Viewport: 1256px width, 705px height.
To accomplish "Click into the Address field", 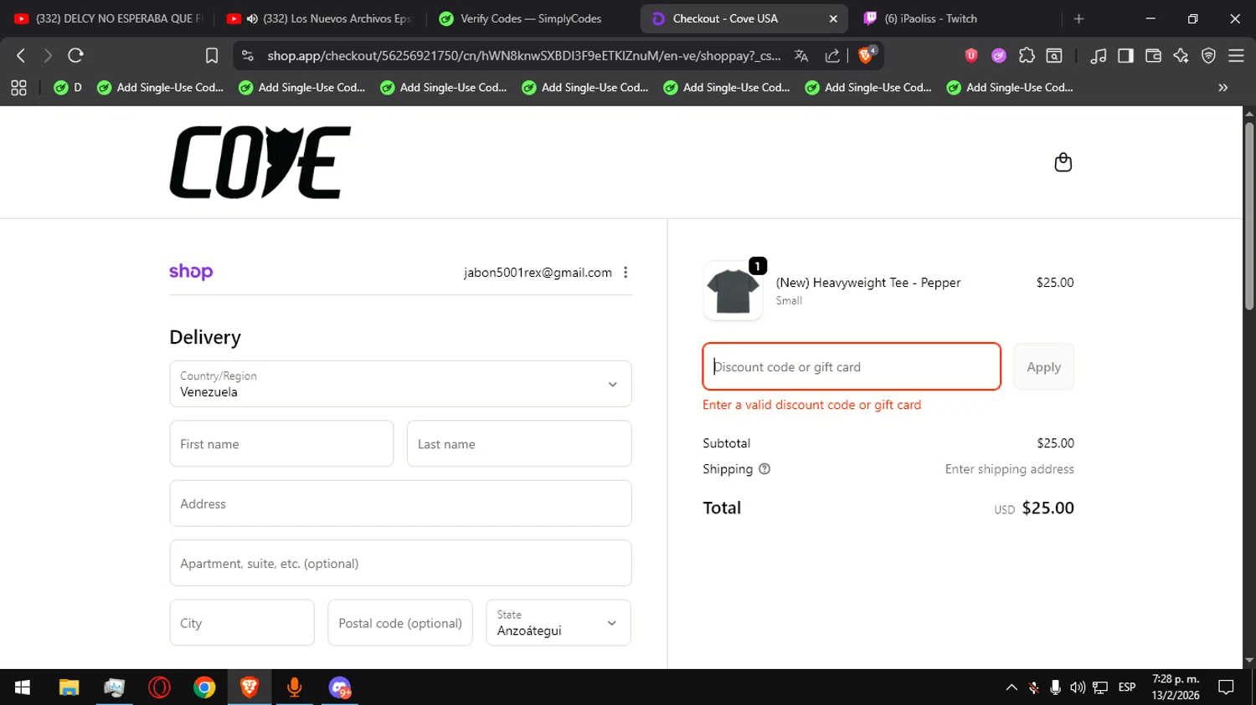I will click(400, 503).
